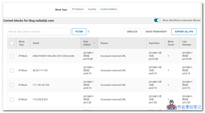Select checkbox for 115.230.8.201 row

tap(12, 99)
